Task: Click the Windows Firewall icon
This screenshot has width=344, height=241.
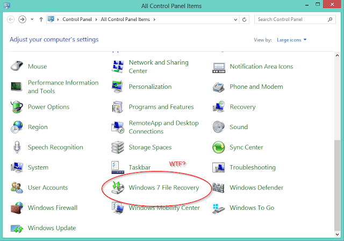Action: click(17, 208)
